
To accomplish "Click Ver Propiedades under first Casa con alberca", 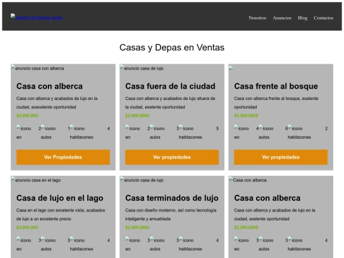I will (63, 157).
